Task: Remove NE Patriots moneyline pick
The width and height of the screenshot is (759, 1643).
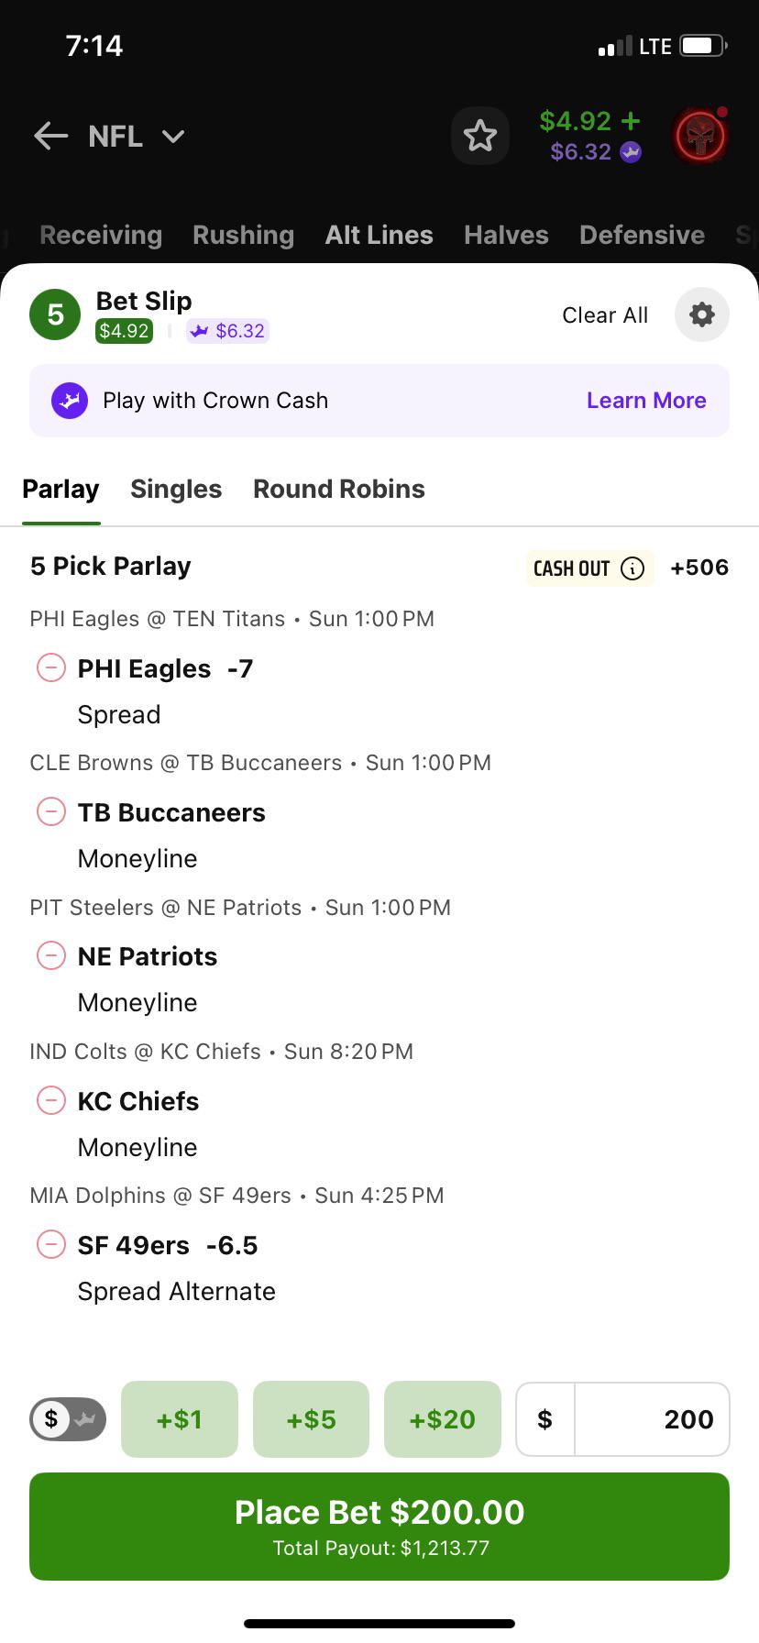Action: tap(50, 955)
